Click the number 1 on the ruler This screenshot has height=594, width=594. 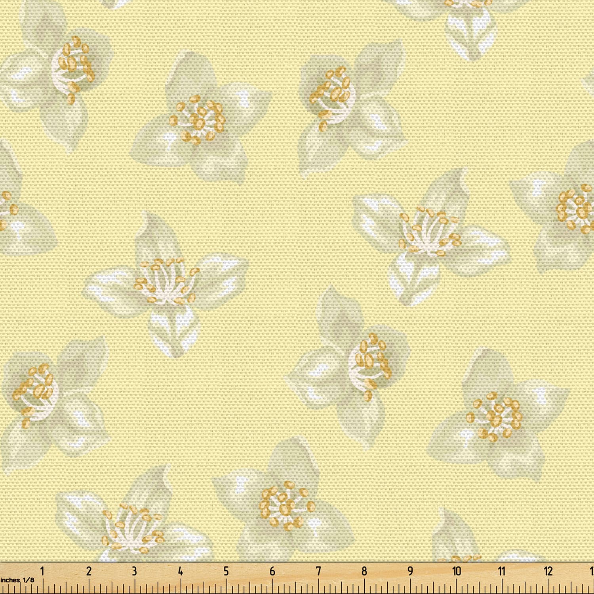[x=42, y=571]
